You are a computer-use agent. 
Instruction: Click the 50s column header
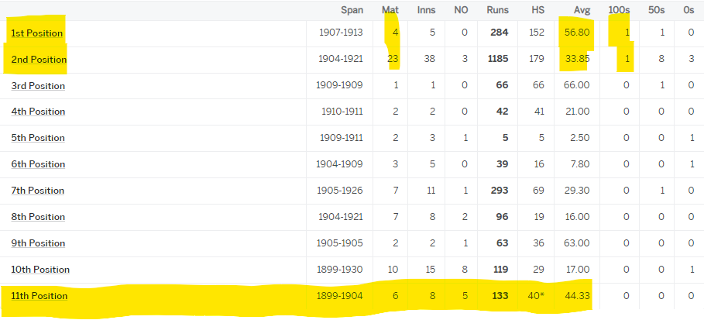click(657, 10)
